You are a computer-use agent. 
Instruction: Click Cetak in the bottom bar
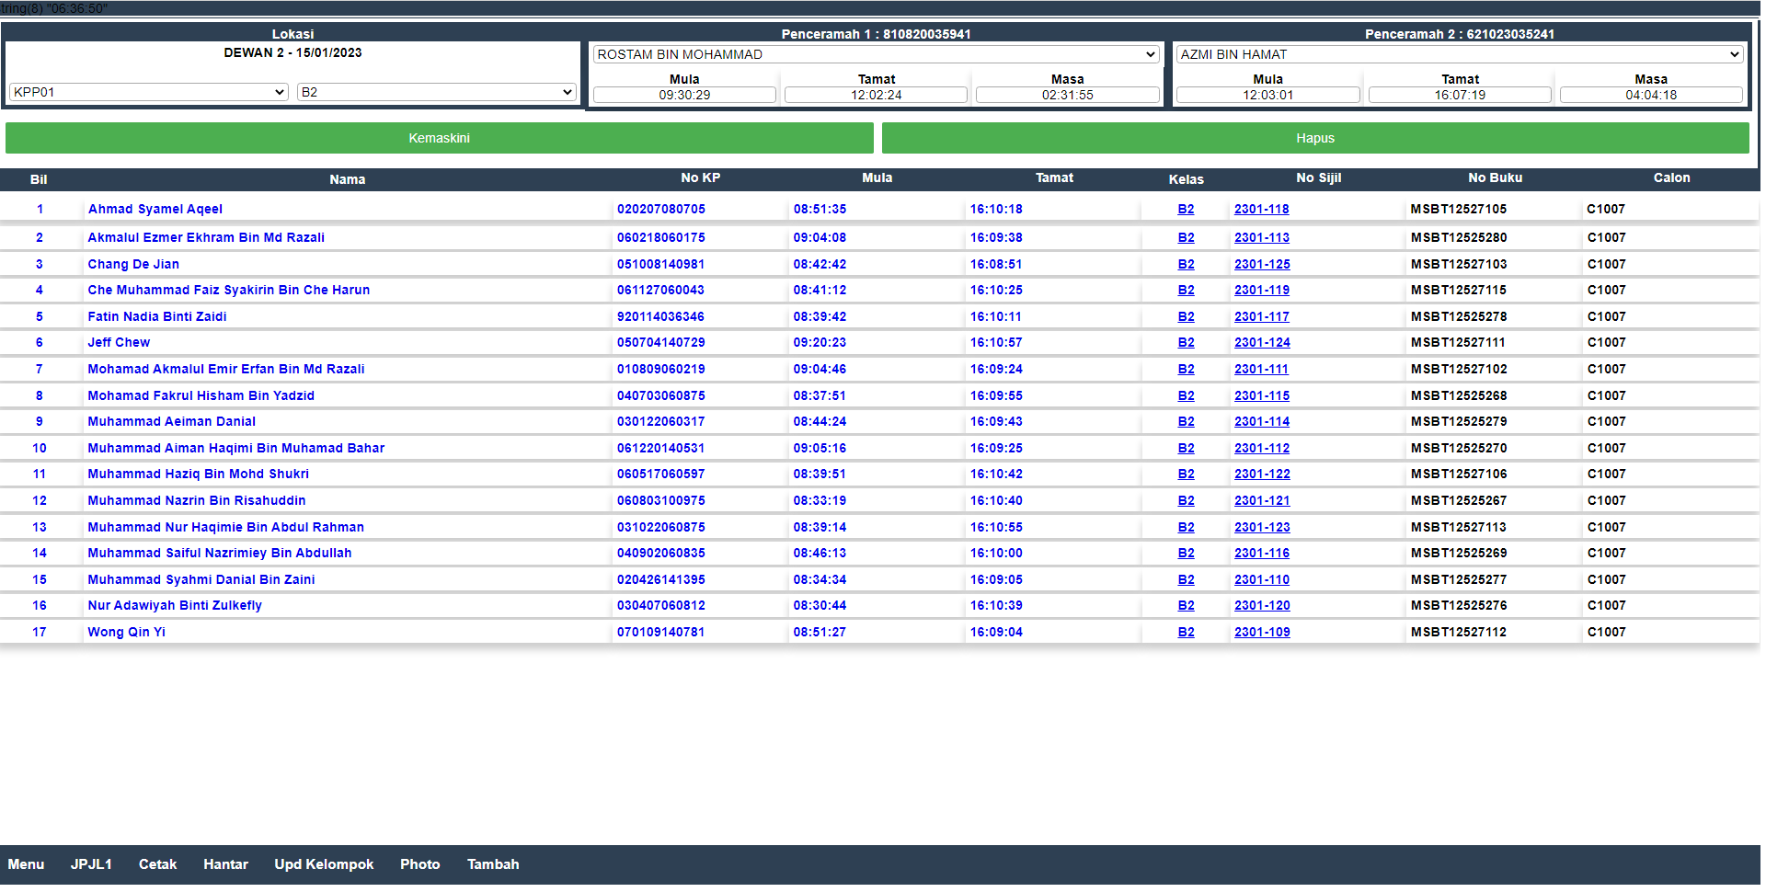pos(157,864)
